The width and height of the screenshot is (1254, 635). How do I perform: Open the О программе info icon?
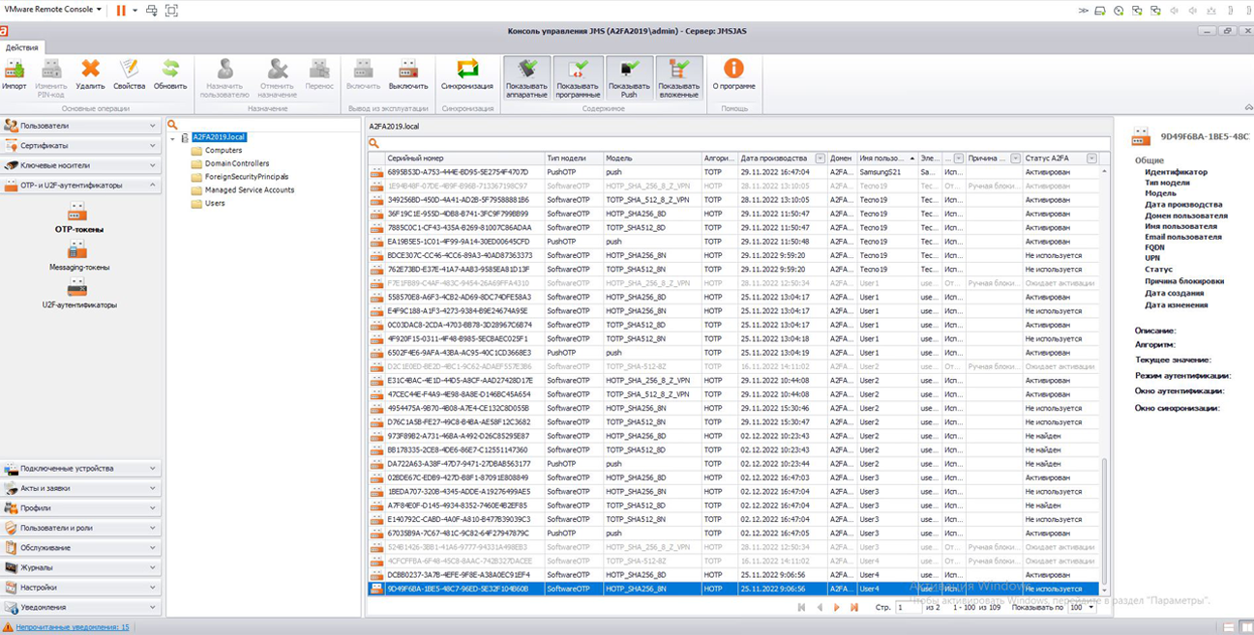734,69
